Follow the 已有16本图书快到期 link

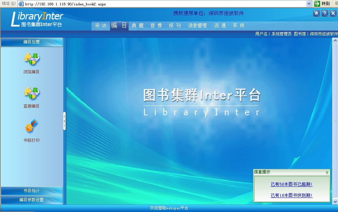[x=292, y=195]
